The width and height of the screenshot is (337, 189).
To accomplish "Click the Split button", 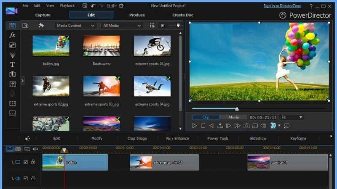I will pos(56,139).
